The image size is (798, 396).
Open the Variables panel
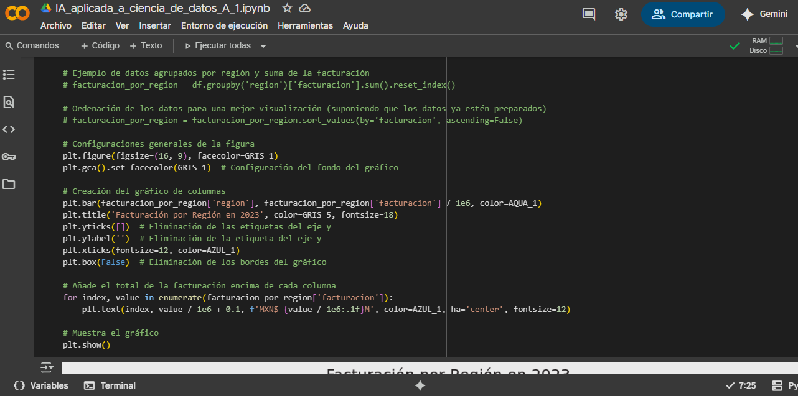(41, 385)
